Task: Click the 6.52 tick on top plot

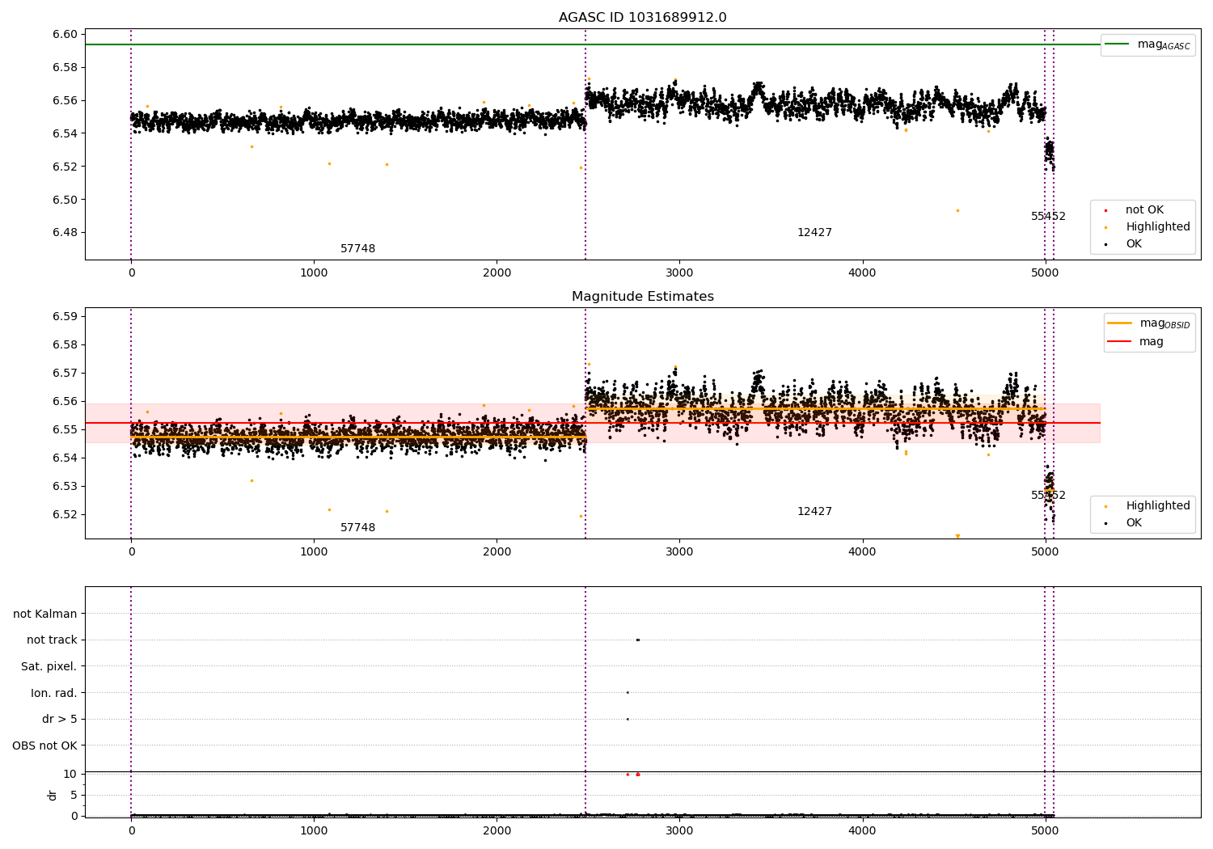Action: click(65, 167)
